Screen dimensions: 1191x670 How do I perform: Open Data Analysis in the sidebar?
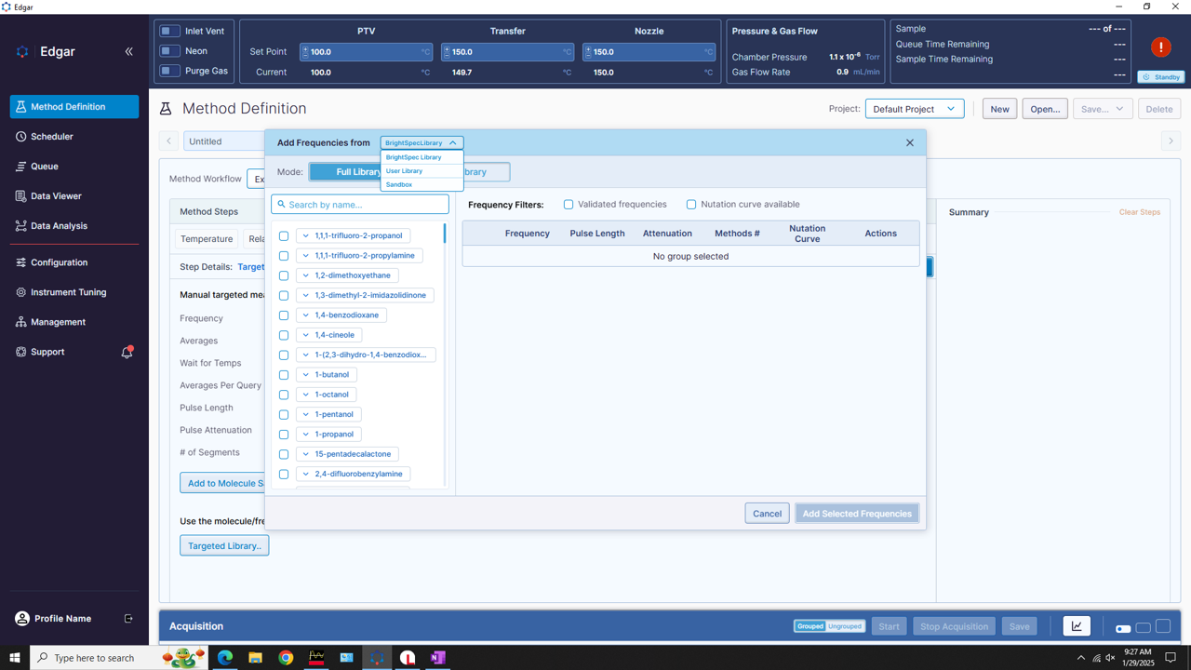point(74,226)
